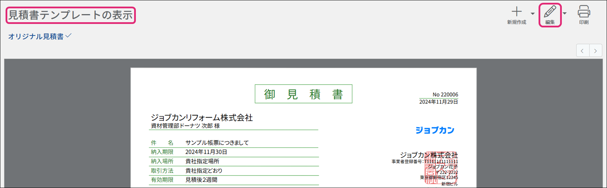Screen dimensions: 607x188
Task: Open the オリジナル見積書 template selector
Action: [40, 36]
